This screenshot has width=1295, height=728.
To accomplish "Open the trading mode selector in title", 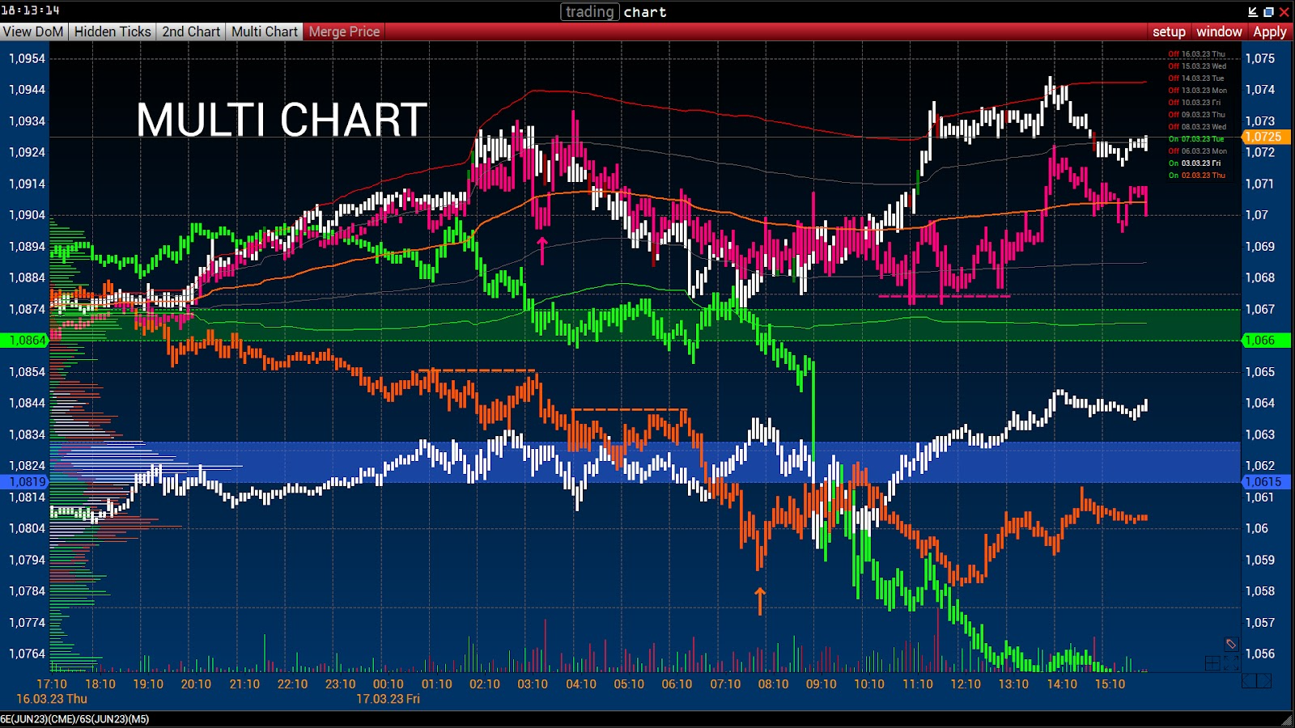I will coord(589,12).
